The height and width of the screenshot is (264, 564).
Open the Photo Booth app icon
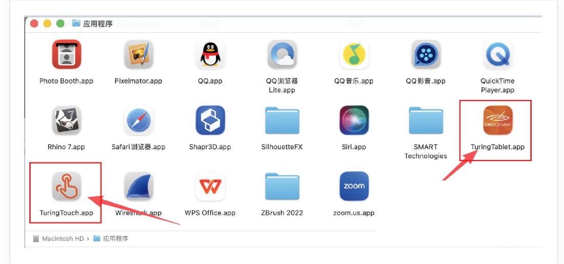point(67,54)
